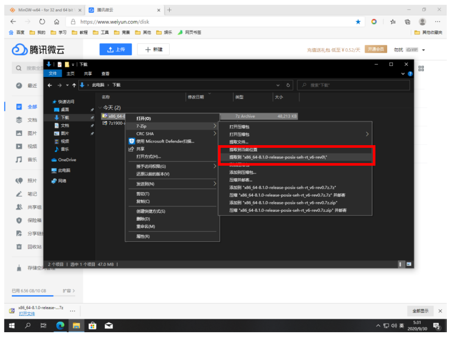
Task: Open File Explorer help question mark icon
Action: 409,74
